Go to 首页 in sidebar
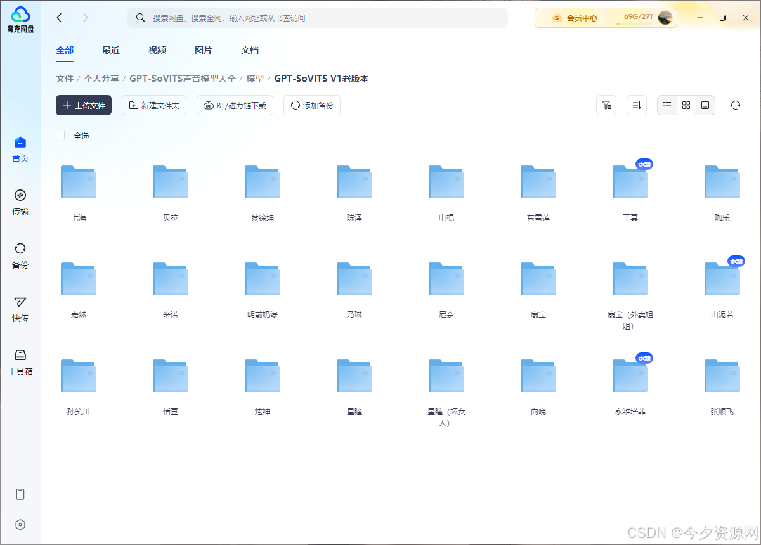The width and height of the screenshot is (761, 545). point(20,150)
